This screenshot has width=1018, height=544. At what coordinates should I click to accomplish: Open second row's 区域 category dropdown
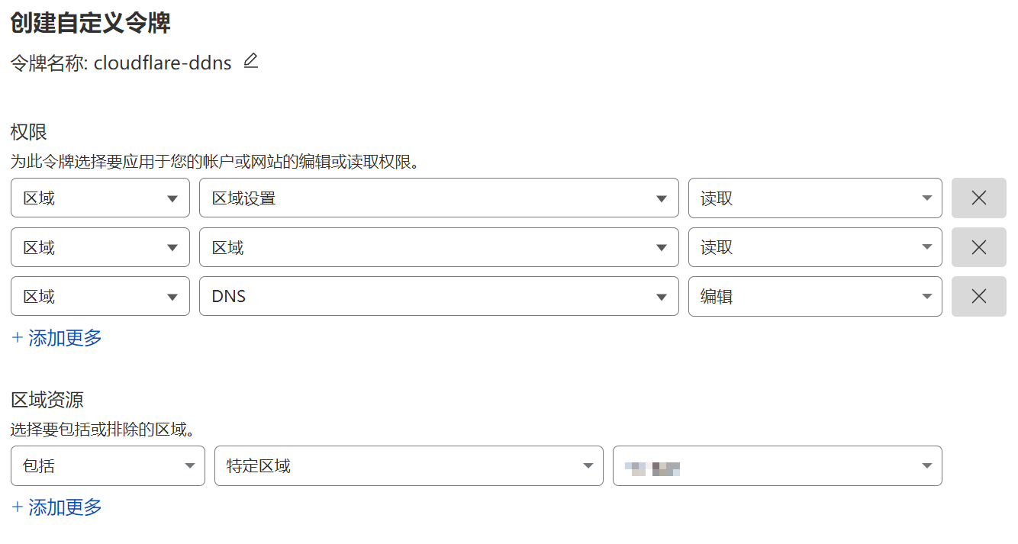tap(100, 247)
